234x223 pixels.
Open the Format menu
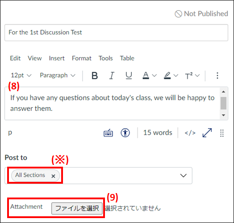click(82, 58)
